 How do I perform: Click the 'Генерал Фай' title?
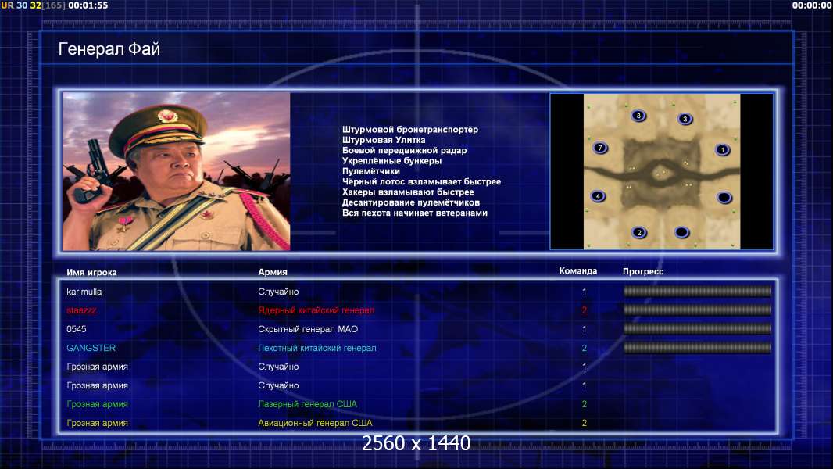click(x=109, y=49)
